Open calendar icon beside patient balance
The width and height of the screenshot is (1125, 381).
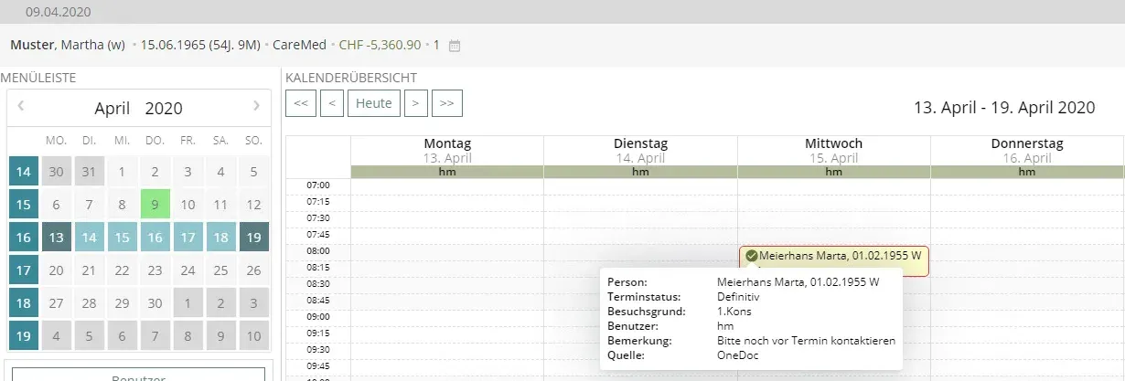[455, 45]
